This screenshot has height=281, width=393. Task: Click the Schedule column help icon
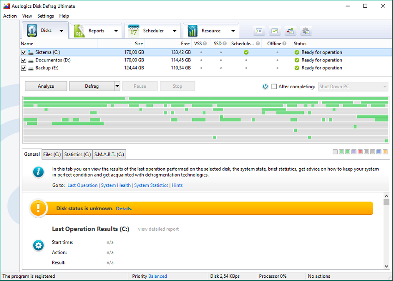258,43
